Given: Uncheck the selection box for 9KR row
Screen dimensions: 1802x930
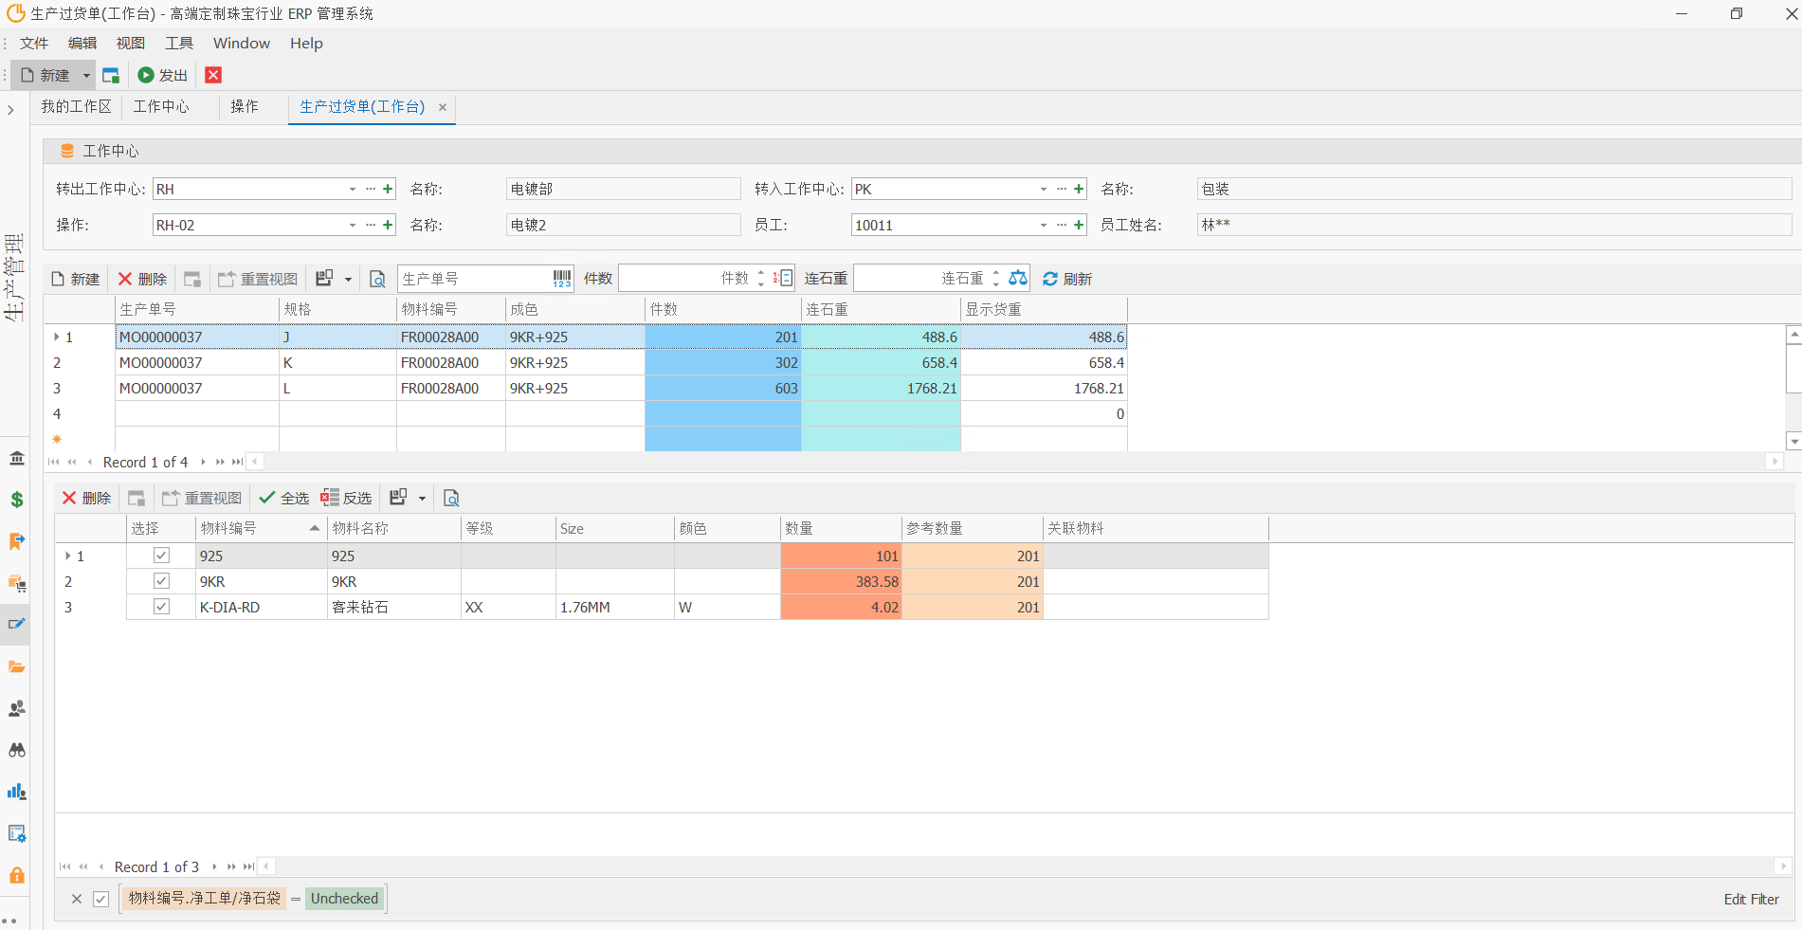Looking at the screenshot, I should pos(162,581).
